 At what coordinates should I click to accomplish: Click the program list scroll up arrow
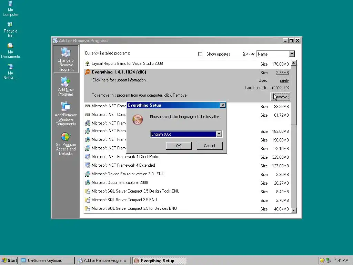pos(294,63)
